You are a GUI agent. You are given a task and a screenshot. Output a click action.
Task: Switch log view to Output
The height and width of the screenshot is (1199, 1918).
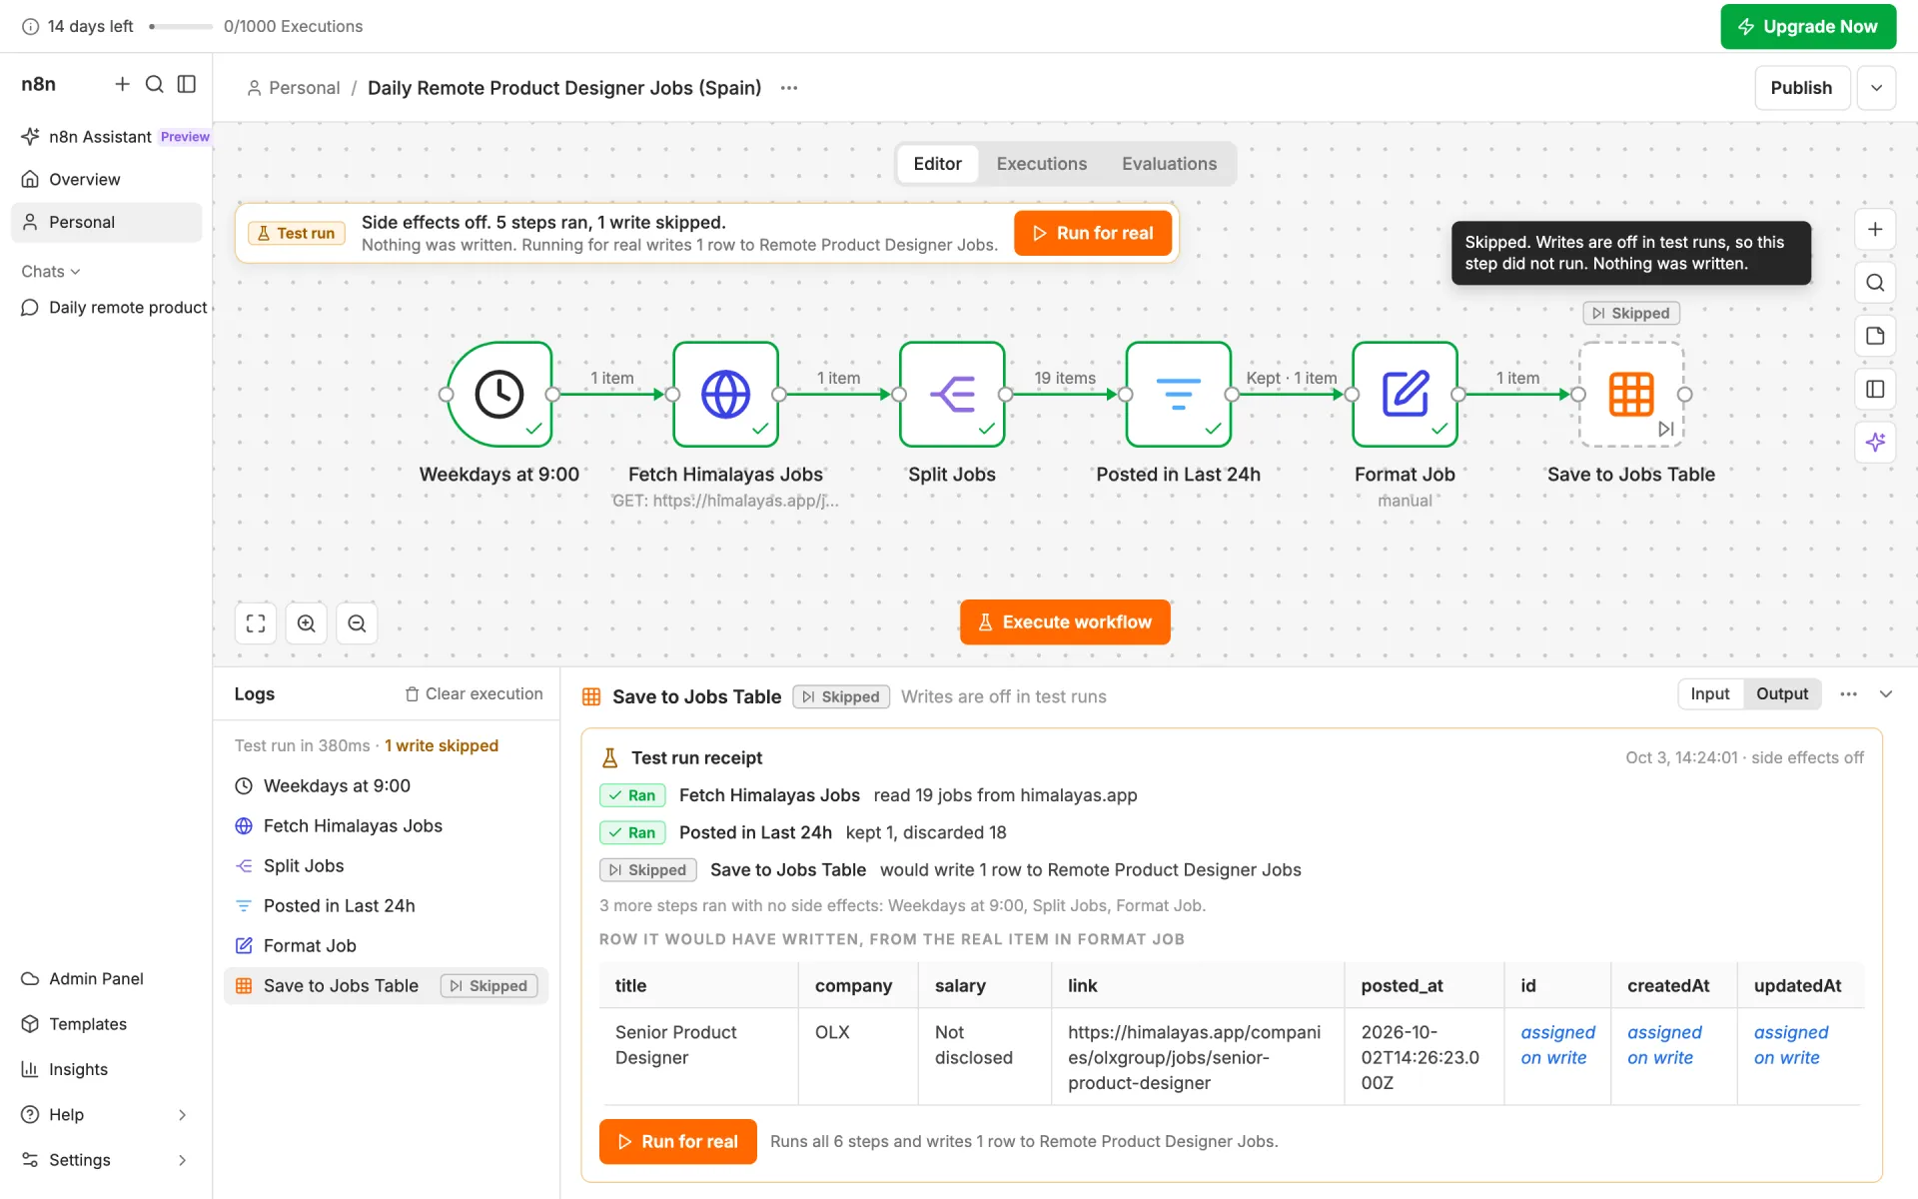[1782, 693]
